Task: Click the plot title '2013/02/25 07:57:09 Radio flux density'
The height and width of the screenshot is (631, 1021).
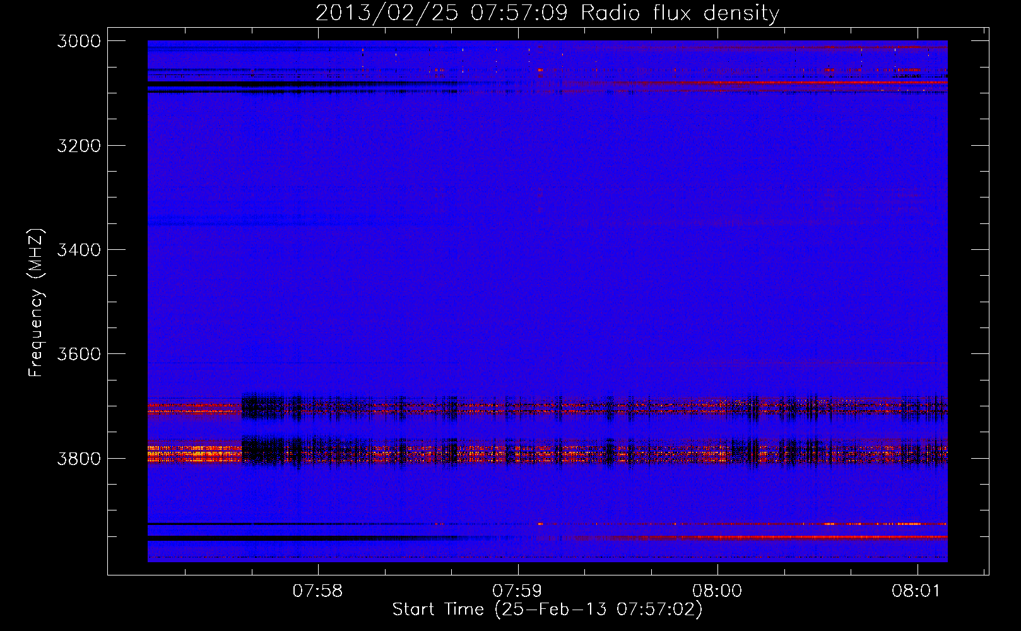Action: tap(547, 13)
